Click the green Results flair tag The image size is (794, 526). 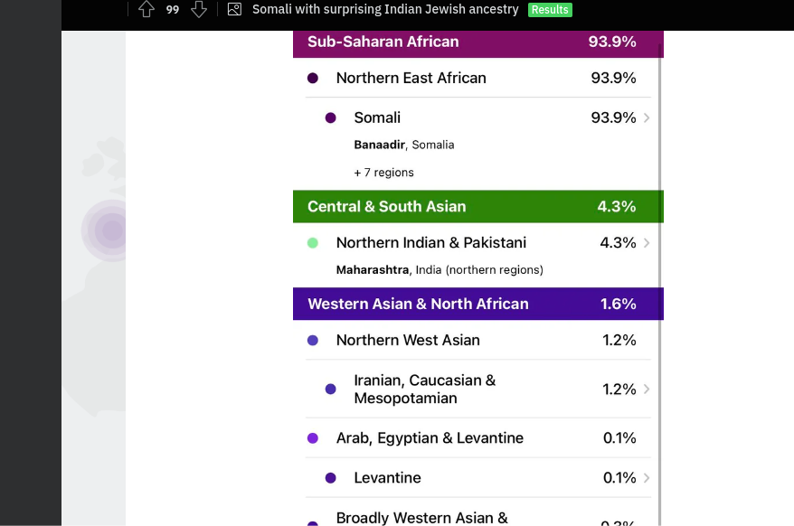click(550, 10)
